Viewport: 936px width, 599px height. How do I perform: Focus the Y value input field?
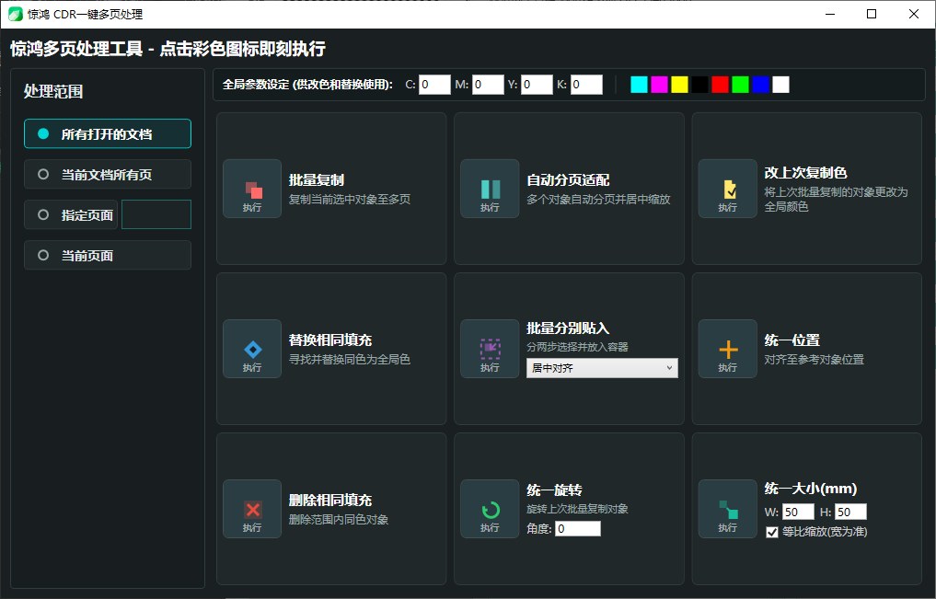(x=537, y=85)
